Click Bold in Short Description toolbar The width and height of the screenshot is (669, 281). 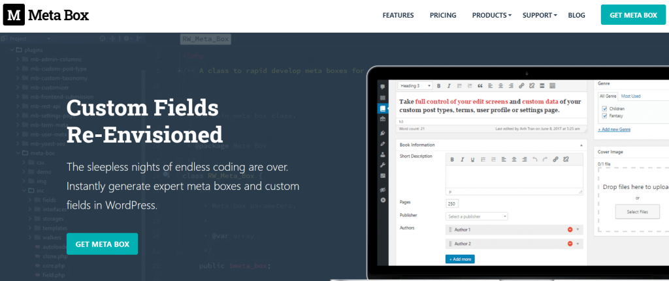point(452,160)
